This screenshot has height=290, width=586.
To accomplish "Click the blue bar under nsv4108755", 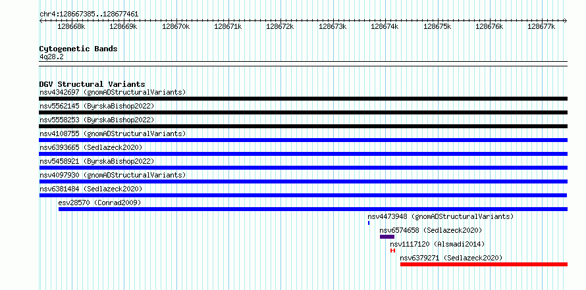I will pyautogui.click(x=303, y=140).
